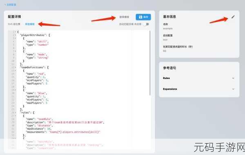Collapse the "rules" code fold arrow
The height and width of the screenshot is (155, 245).
[16, 113]
